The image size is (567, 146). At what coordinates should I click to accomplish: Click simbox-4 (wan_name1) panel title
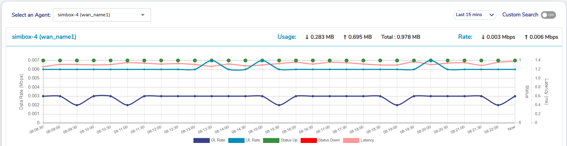pyautogui.click(x=44, y=37)
